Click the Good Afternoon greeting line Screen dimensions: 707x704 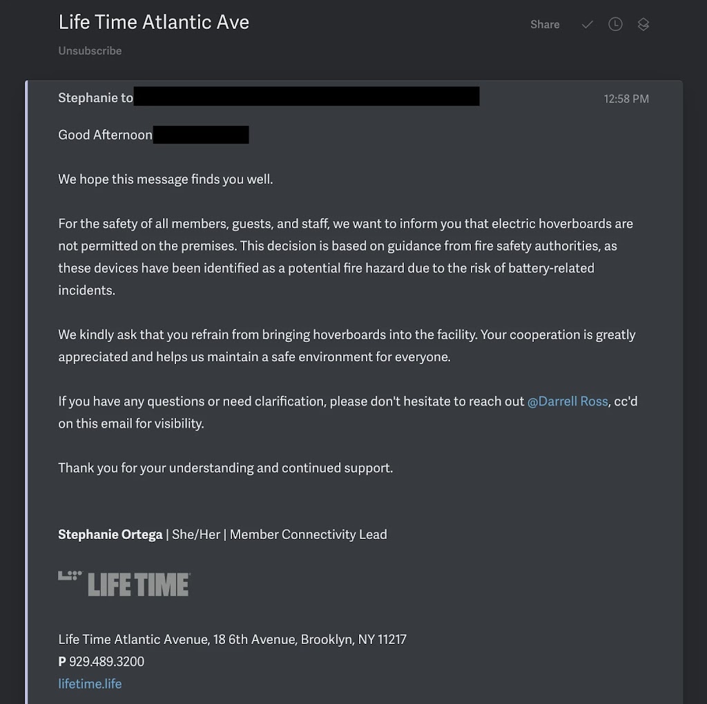(105, 135)
